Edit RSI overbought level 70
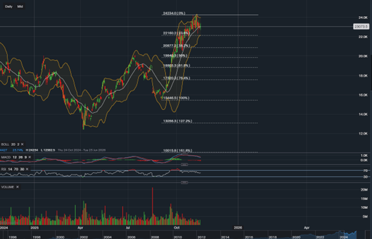This screenshot has height=239, width=372. click(x=16, y=169)
